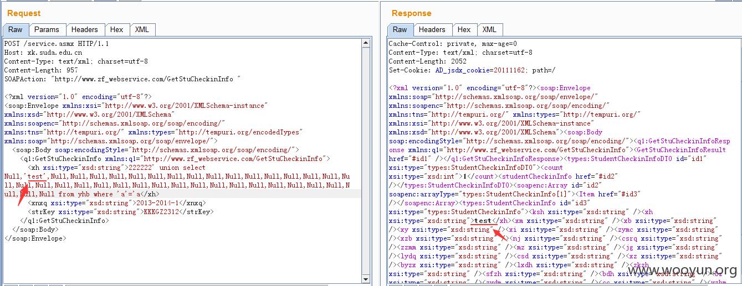Screen dimensions: 742x286
Task: Click the request pane scrollbar up arrow
Action: [x=366, y=43]
